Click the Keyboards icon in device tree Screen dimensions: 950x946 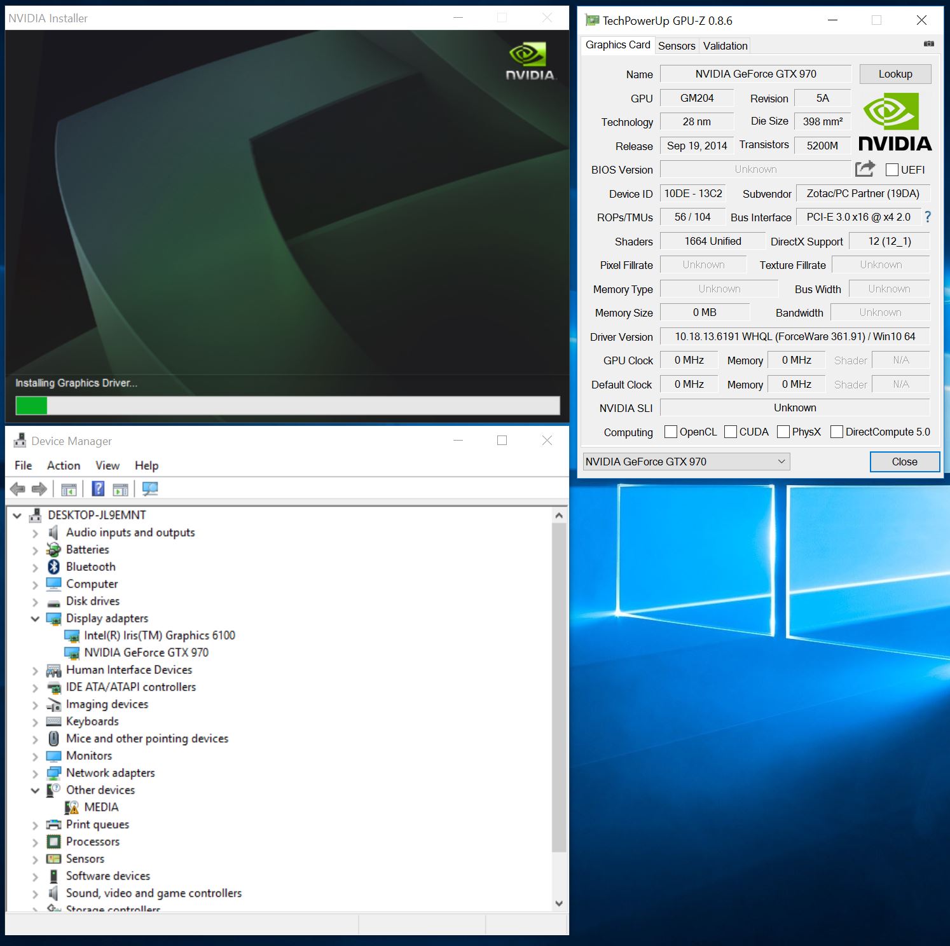(x=54, y=722)
